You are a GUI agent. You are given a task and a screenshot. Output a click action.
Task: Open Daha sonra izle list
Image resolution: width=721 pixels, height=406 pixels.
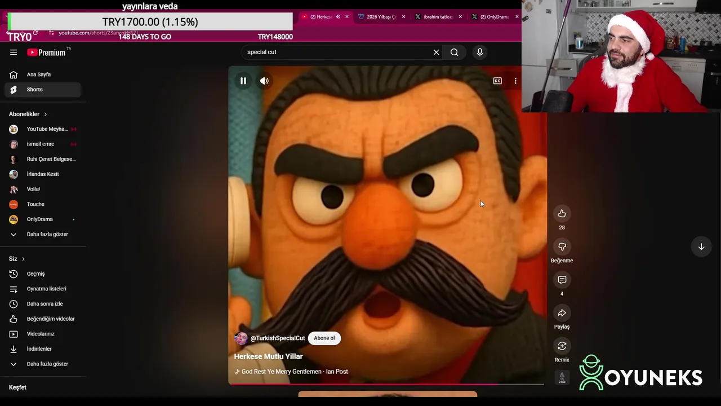(43, 304)
